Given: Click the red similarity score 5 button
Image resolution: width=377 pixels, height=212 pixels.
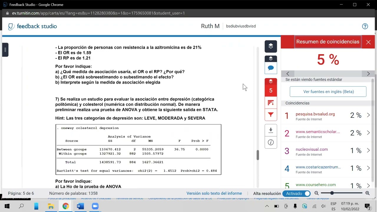Looking at the screenshot, I should [271, 90].
